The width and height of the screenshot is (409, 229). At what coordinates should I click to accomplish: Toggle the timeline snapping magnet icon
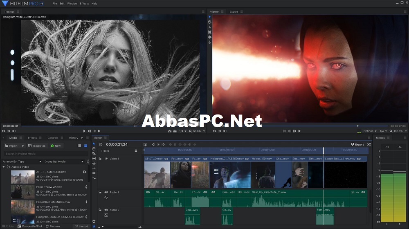[94, 226]
